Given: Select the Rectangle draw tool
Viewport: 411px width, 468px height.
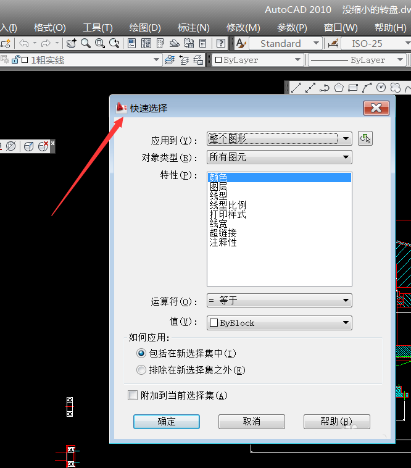Looking at the screenshot, I should point(353,88).
